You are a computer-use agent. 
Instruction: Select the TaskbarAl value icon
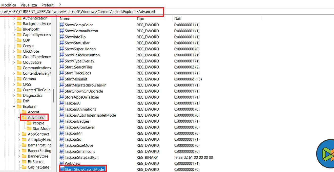point(62,103)
